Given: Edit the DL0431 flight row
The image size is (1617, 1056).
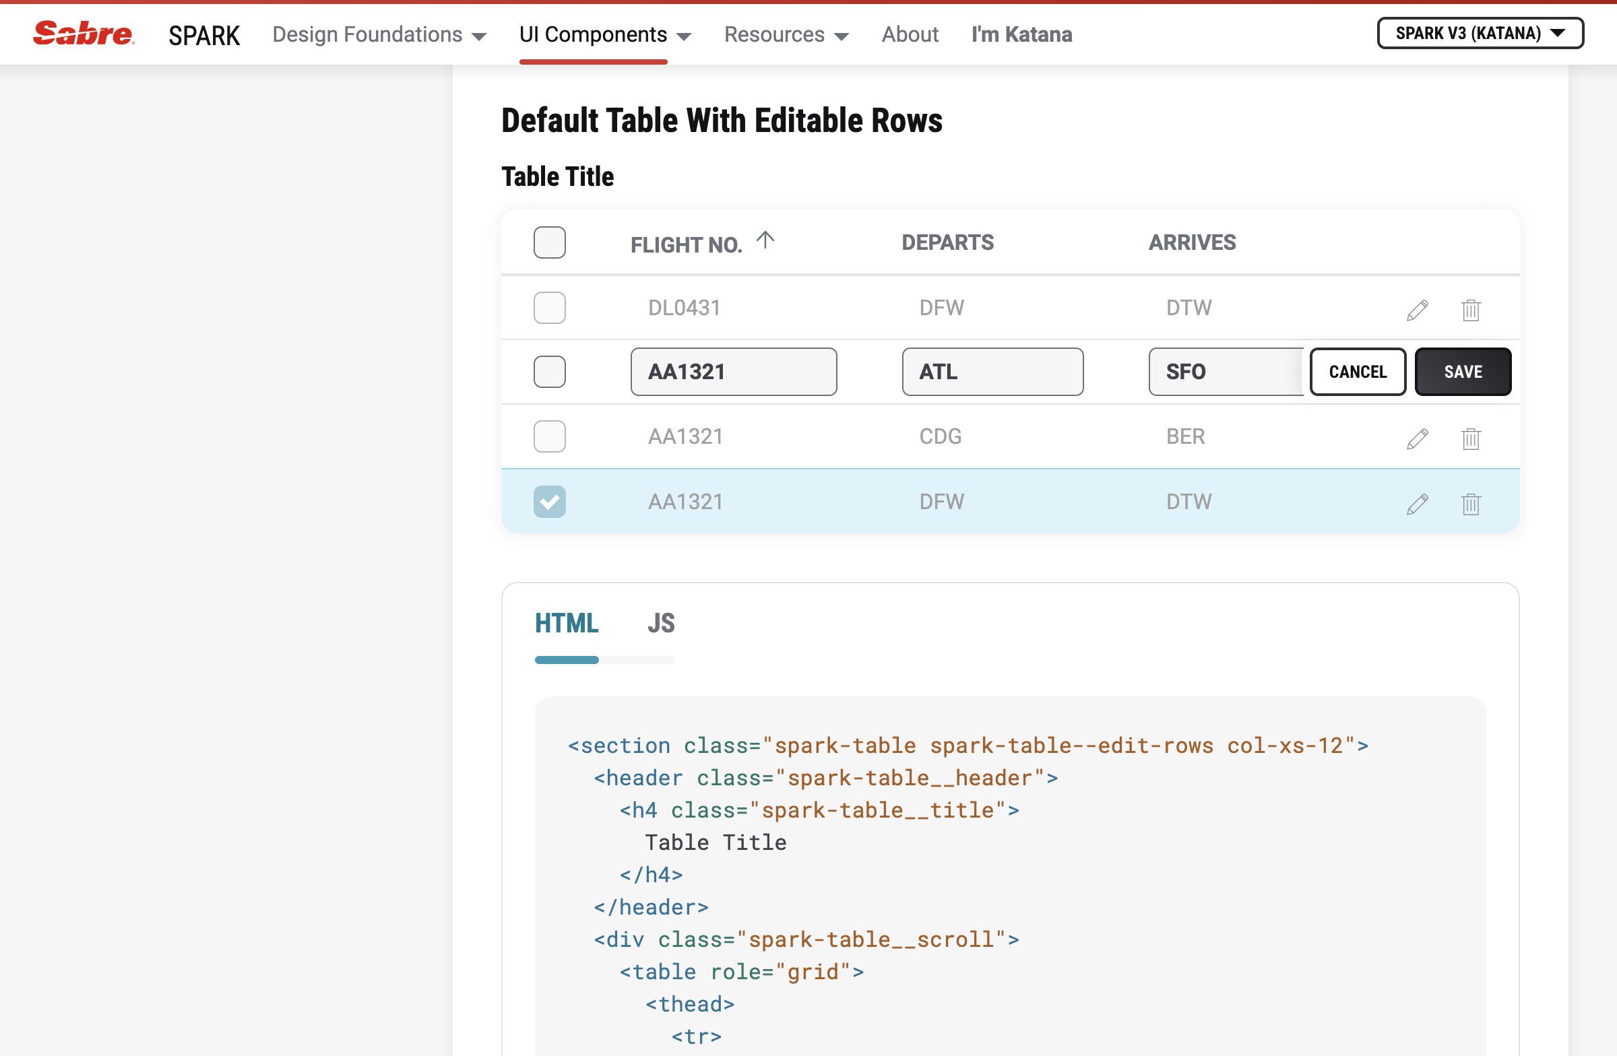Looking at the screenshot, I should [x=1418, y=310].
